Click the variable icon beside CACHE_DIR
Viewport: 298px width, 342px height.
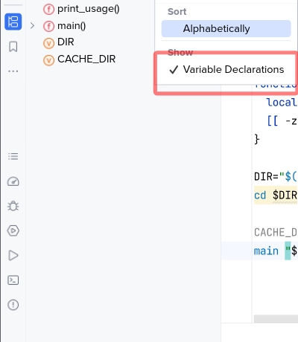(x=48, y=60)
